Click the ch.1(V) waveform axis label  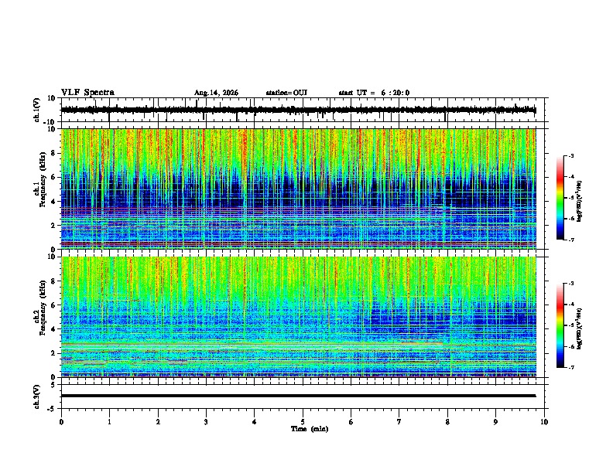[37, 110]
